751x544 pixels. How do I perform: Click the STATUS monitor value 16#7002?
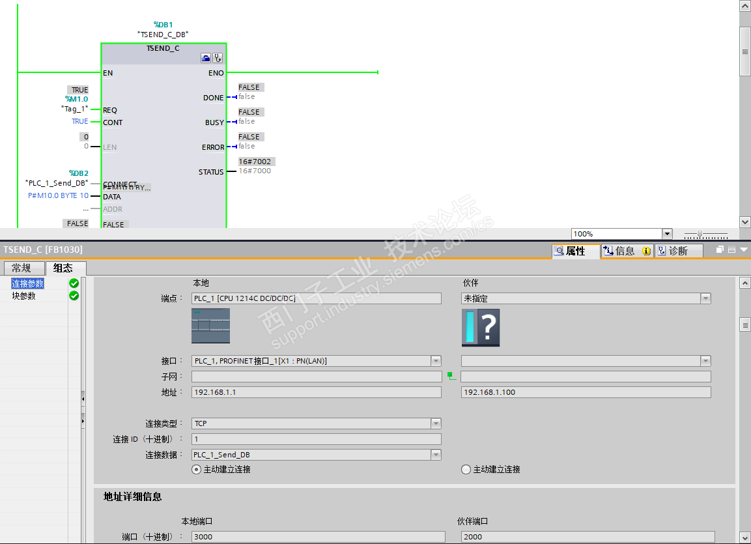[x=255, y=162]
